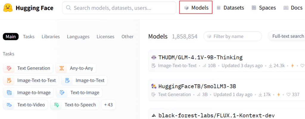Click the Hugging Face emoji logo
305x119 pixels.
(x=8, y=8)
